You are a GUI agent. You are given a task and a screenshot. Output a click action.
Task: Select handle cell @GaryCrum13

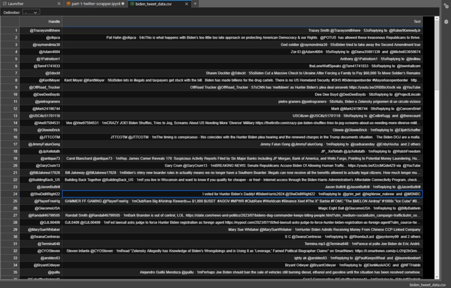tap(41, 166)
